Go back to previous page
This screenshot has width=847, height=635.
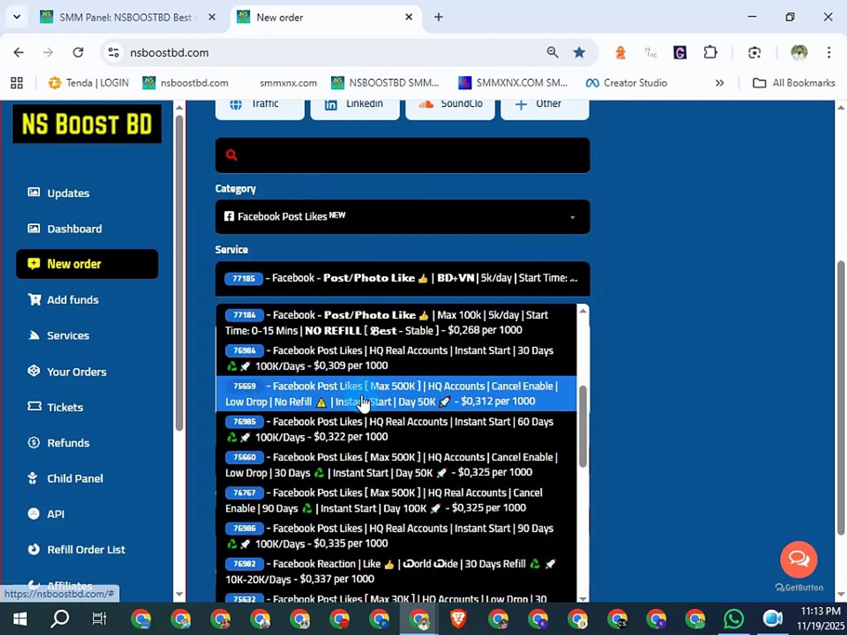(x=19, y=52)
